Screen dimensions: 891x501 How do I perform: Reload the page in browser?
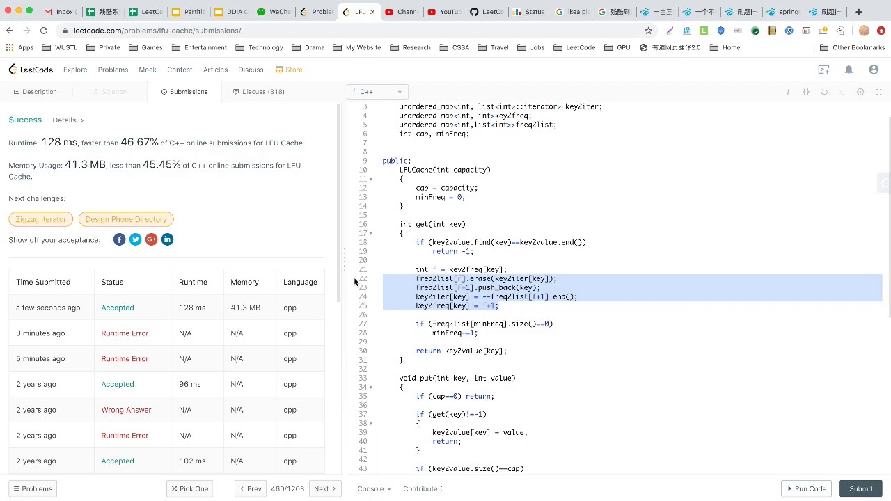click(43, 31)
